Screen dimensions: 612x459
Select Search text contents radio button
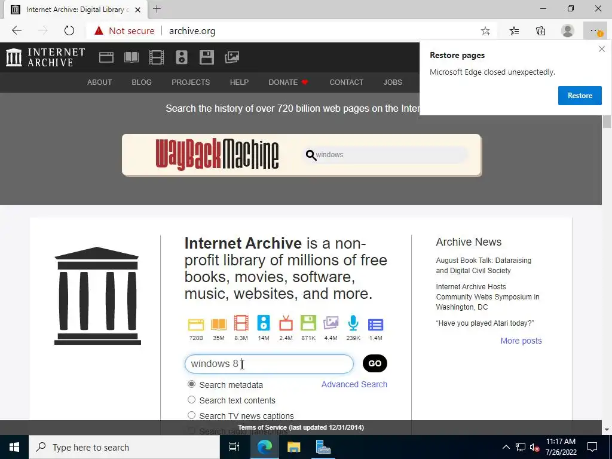pos(191,400)
